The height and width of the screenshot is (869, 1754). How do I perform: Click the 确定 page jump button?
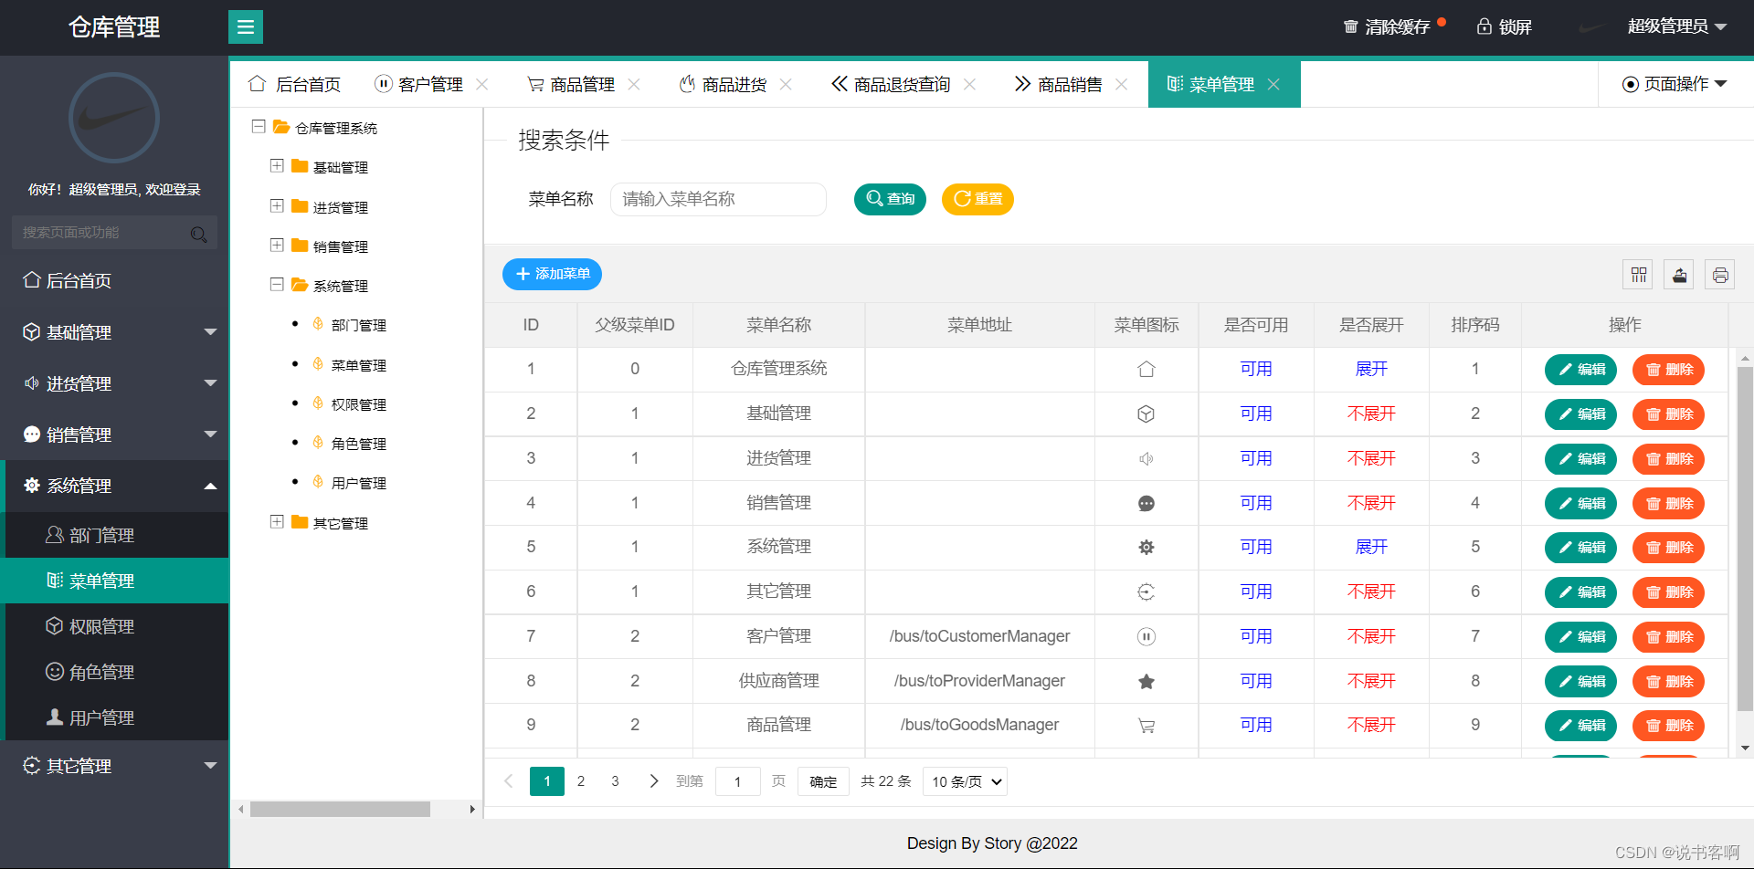pos(823,781)
